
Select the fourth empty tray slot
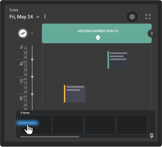click(x=132, y=125)
